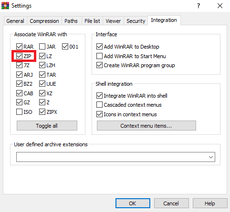This screenshot has height=212, width=230.
Task: Open the Viewer tab
Action: (x=113, y=21)
